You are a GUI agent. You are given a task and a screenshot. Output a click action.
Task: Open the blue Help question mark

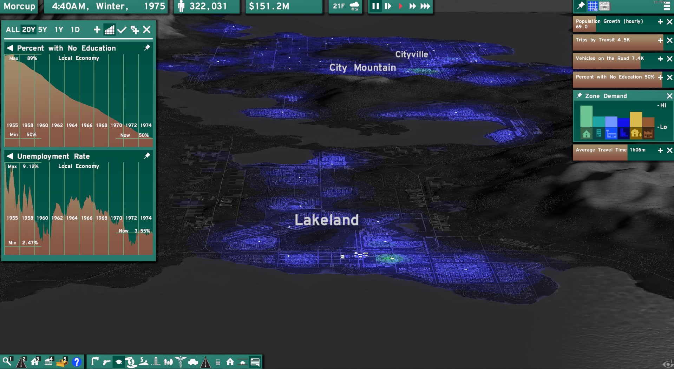point(76,361)
